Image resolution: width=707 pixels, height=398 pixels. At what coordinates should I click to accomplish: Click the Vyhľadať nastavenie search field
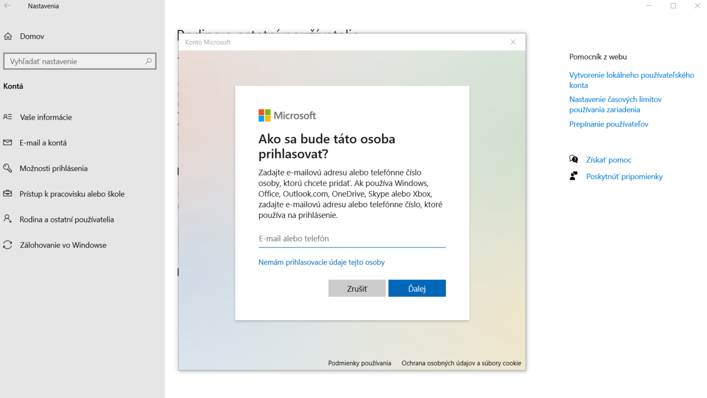(x=80, y=61)
